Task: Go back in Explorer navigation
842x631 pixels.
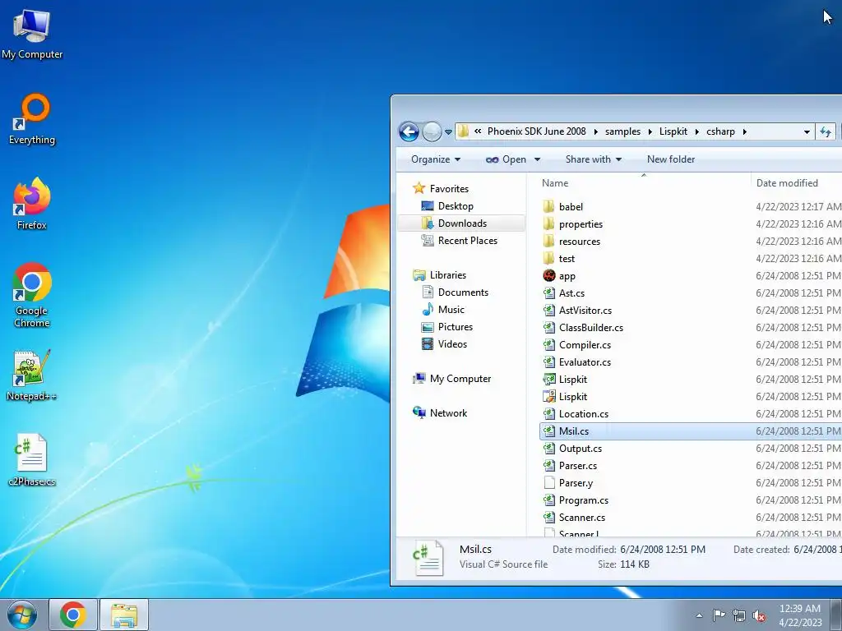Action: (409, 131)
